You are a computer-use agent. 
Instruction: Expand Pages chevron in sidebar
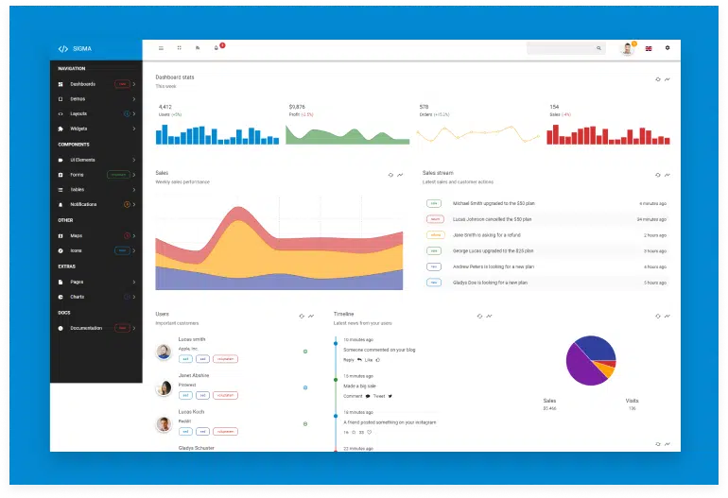(134, 282)
